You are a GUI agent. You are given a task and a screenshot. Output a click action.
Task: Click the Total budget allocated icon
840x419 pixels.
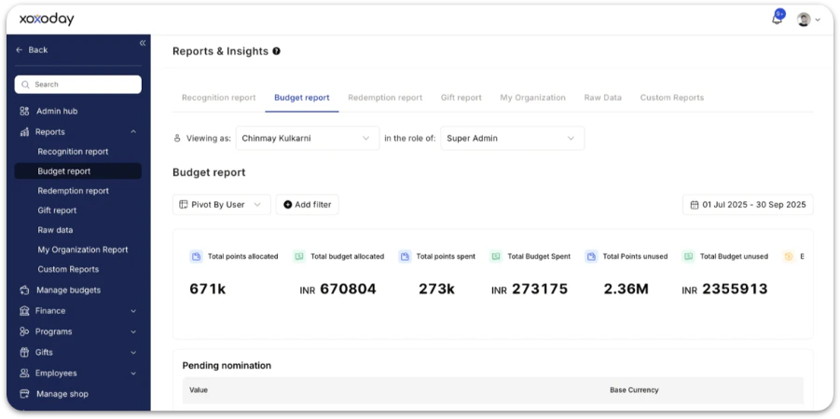point(299,256)
